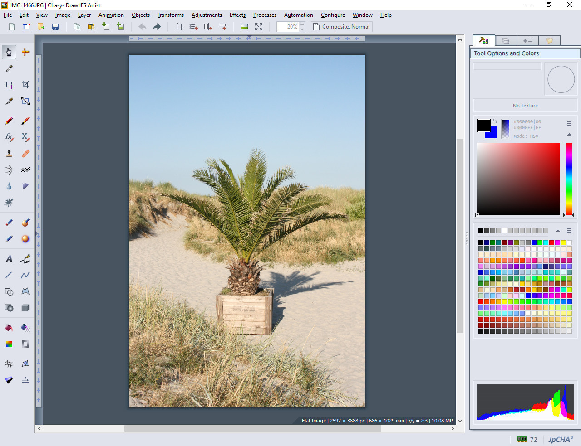Collapse the color picker with the up arrow
The image size is (581, 446).
569,135
